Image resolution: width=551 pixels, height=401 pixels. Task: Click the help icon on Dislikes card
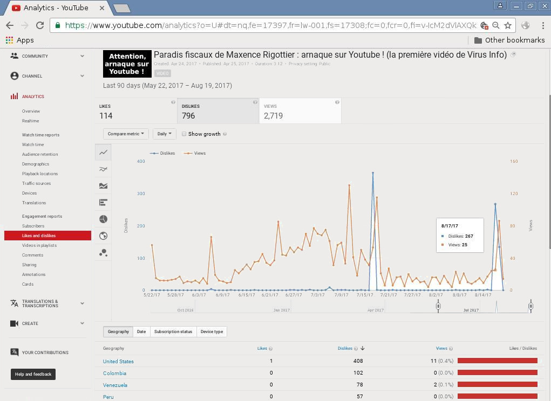pos(255,102)
